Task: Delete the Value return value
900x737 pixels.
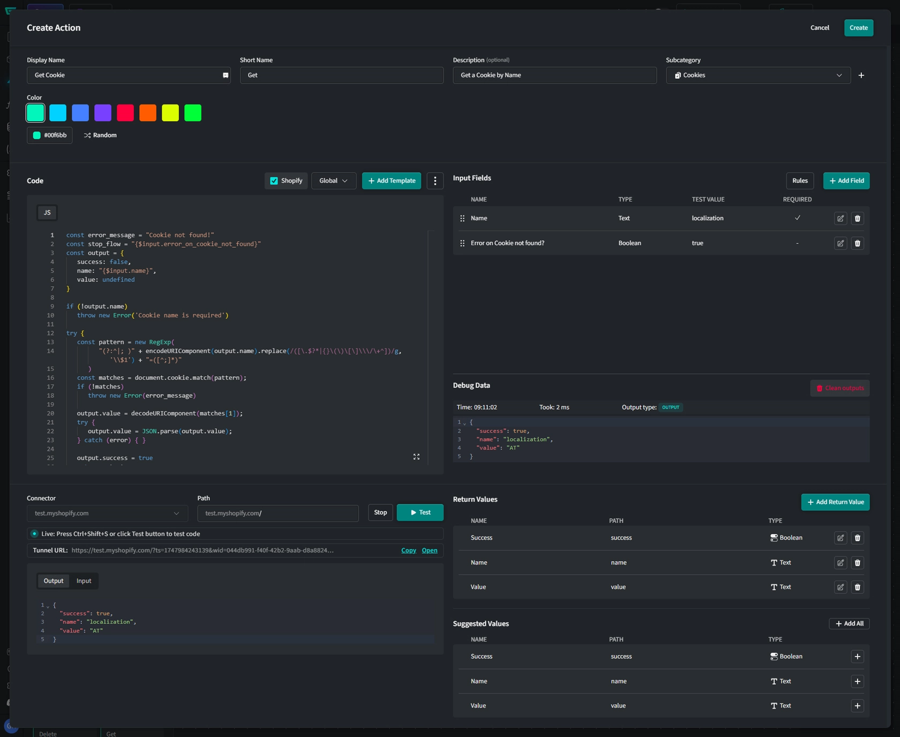Action: [858, 587]
